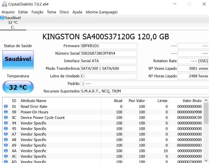Image resolution: width=209 pixels, height=163 pixels.
Task: Click the Nº Vezes Ligado value 3081 vezes
Action: 193,69
